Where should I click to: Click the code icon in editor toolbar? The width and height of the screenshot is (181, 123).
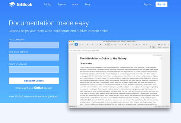133,44
